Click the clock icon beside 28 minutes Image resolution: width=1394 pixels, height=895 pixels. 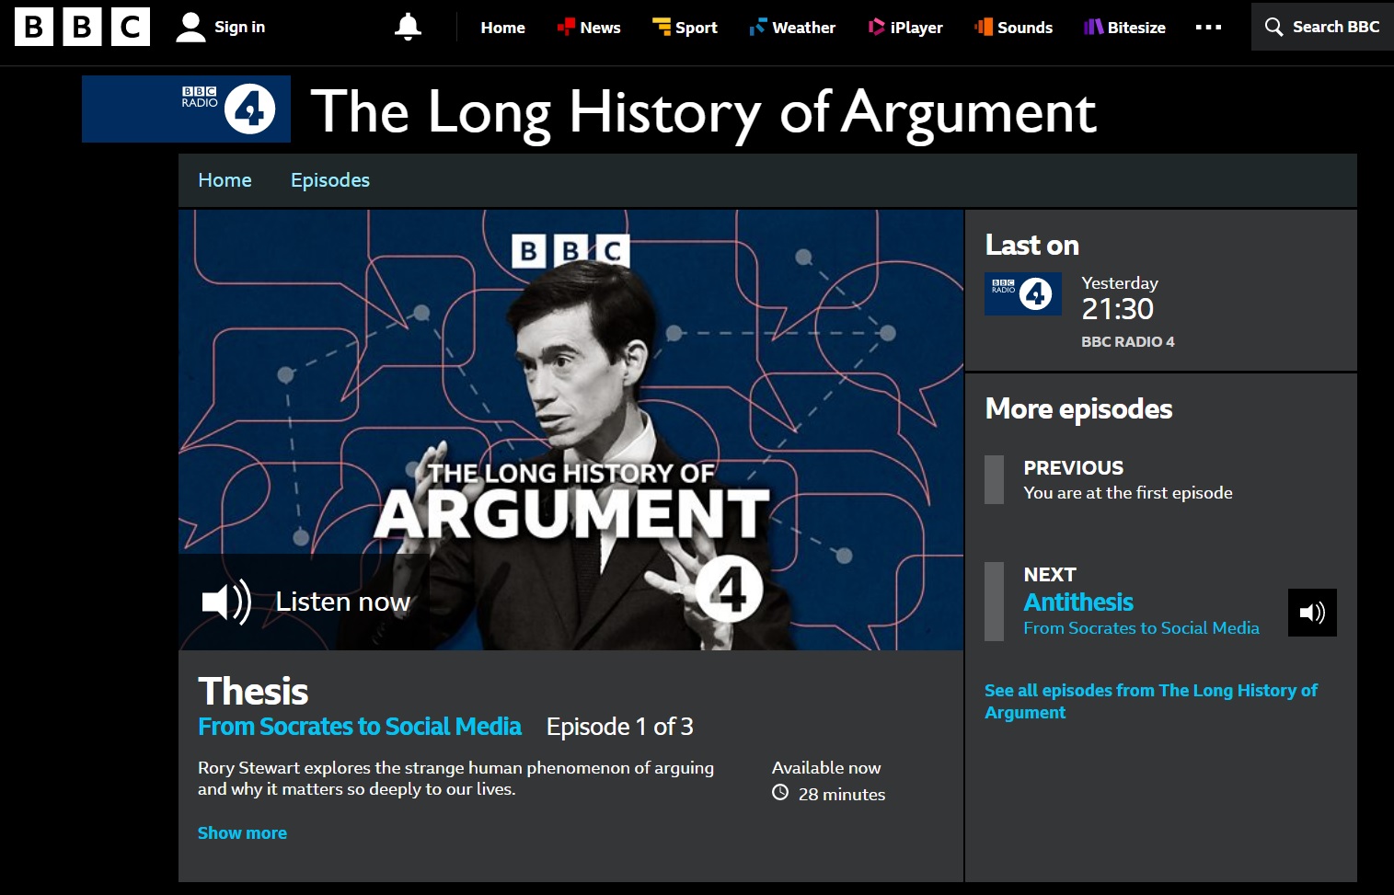pyautogui.click(x=780, y=793)
